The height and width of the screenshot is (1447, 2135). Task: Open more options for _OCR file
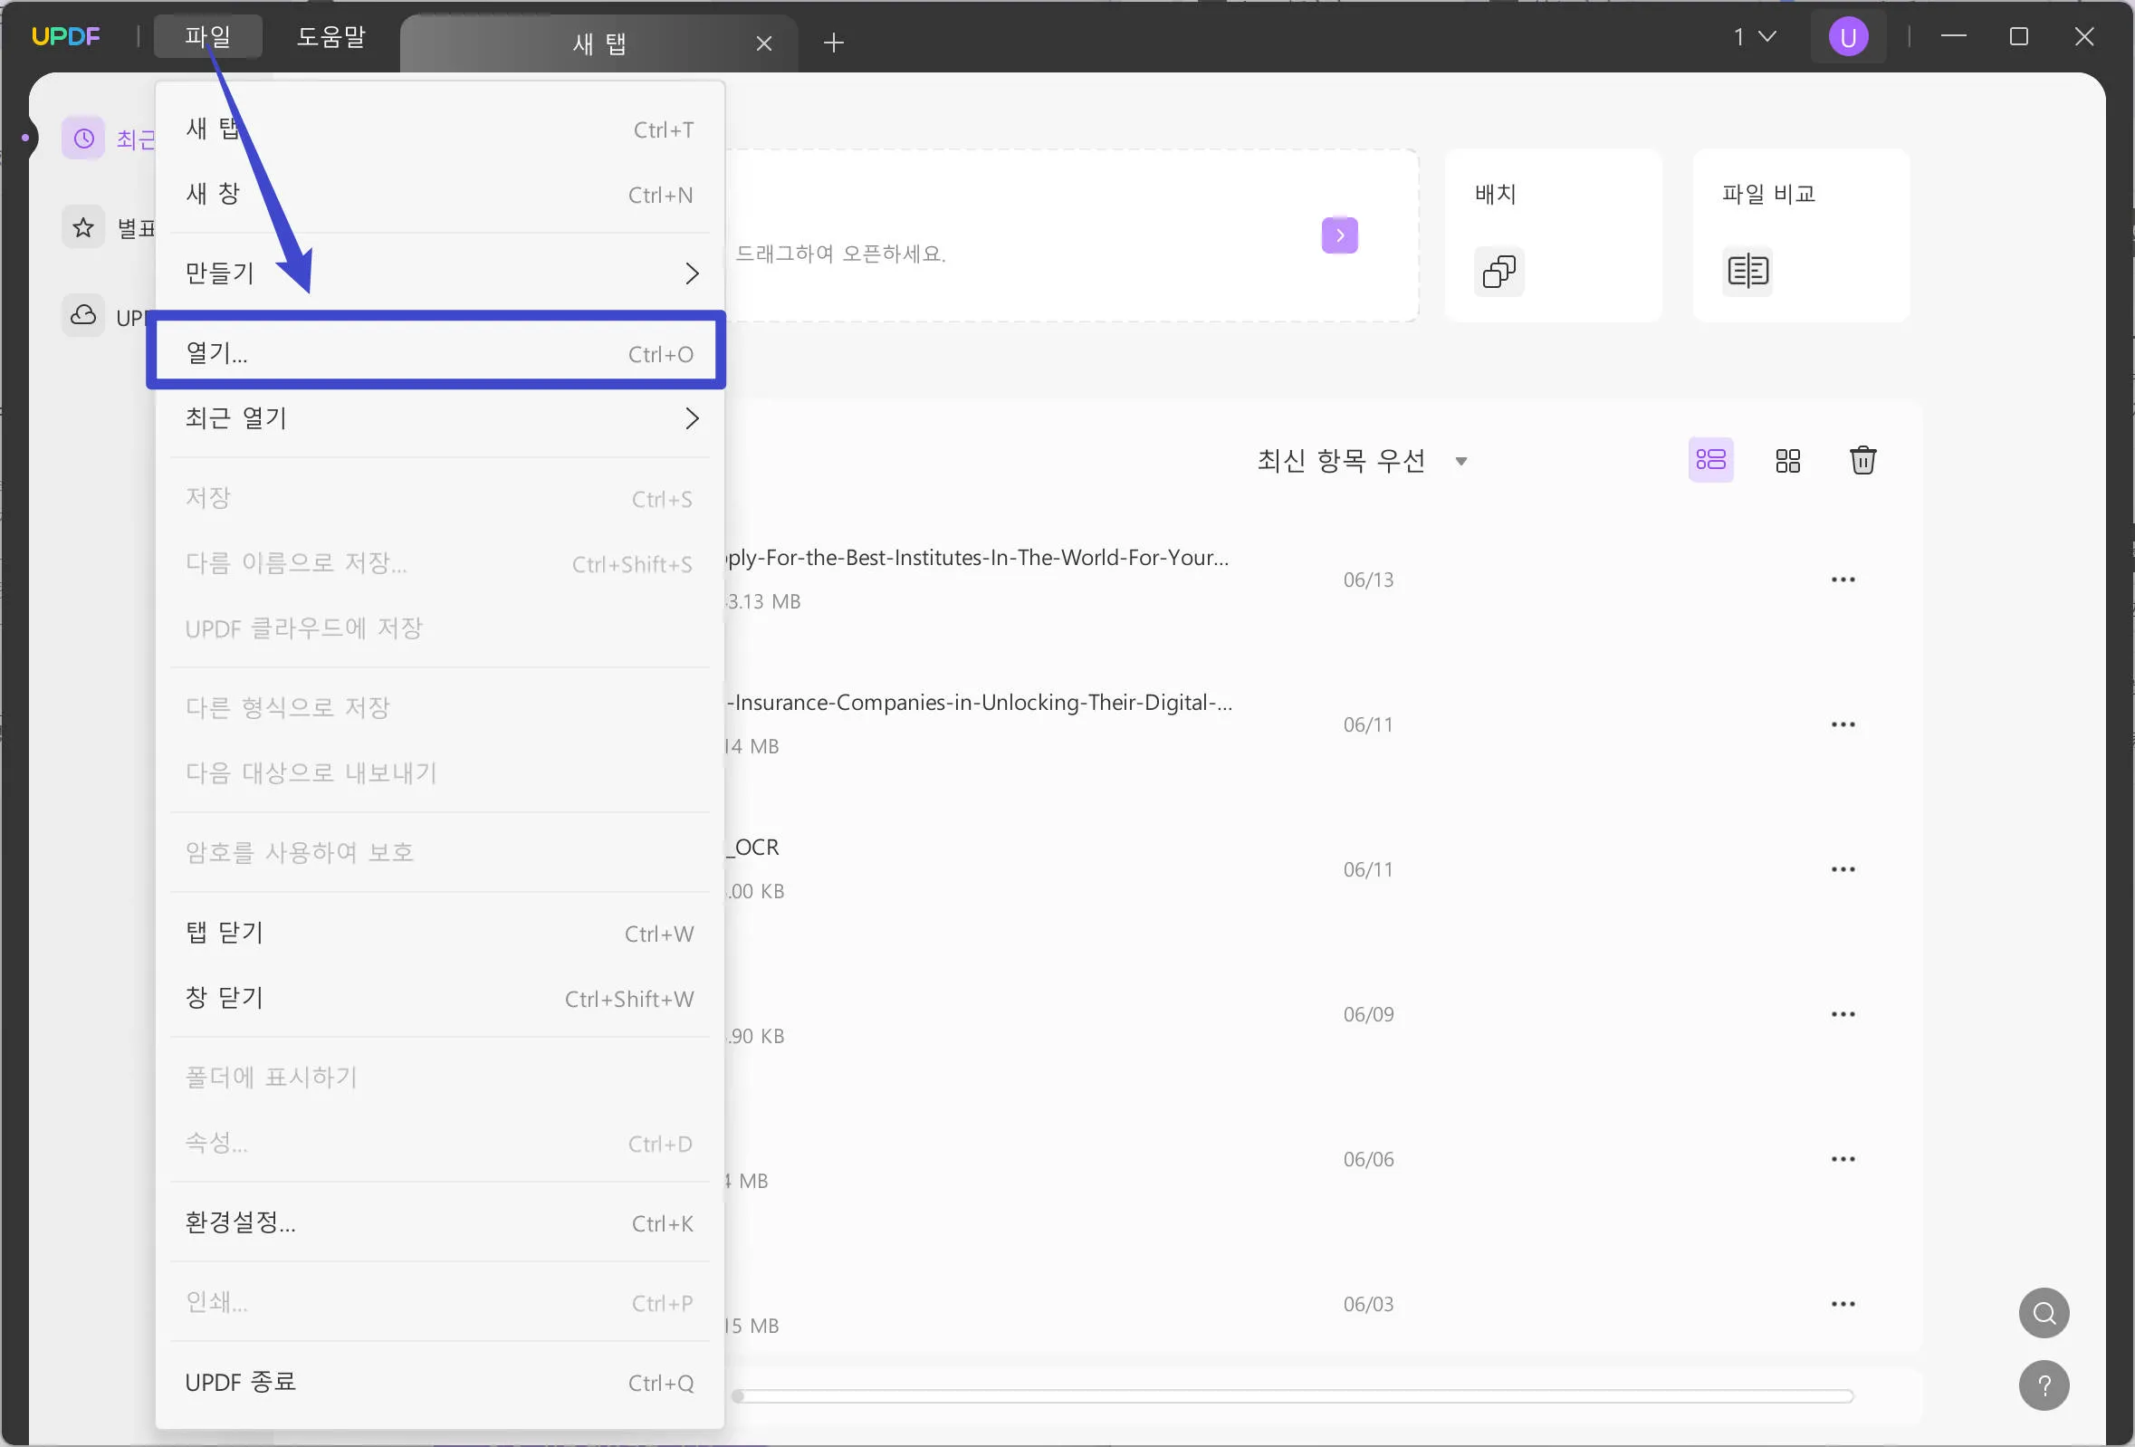point(1843,869)
